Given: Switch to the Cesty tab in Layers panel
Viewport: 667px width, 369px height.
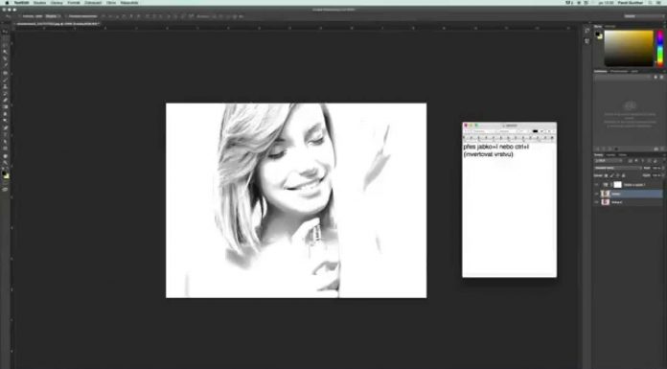Looking at the screenshot, I should [622, 155].
